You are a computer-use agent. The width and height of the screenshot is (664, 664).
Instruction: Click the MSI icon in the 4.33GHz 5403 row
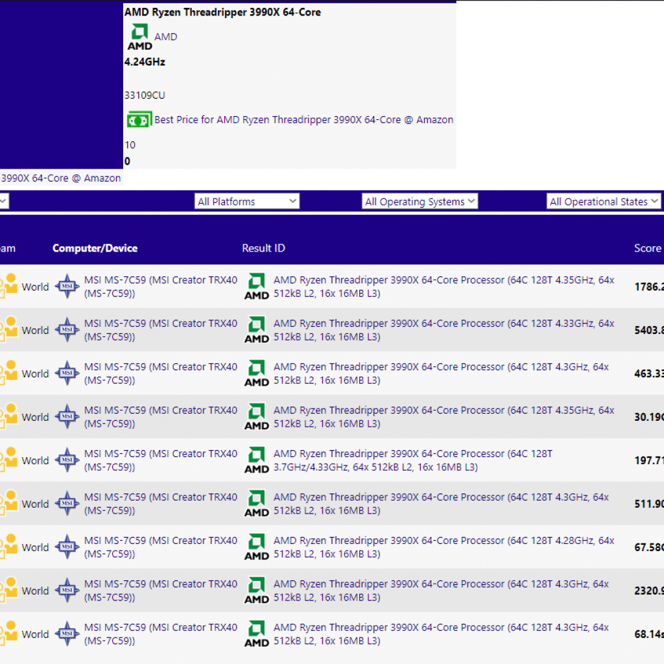67,329
